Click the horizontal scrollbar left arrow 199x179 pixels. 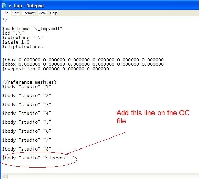(x=4, y=176)
